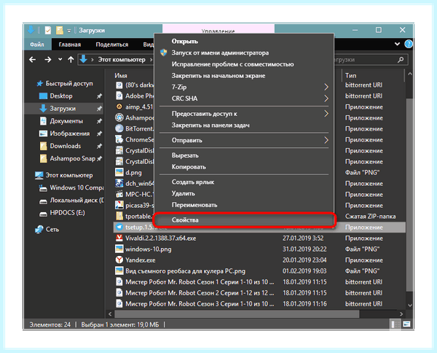Screen dimensions: 437x353
Task: Select the Yandex.exe file icon
Action: [x=119, y=260]
